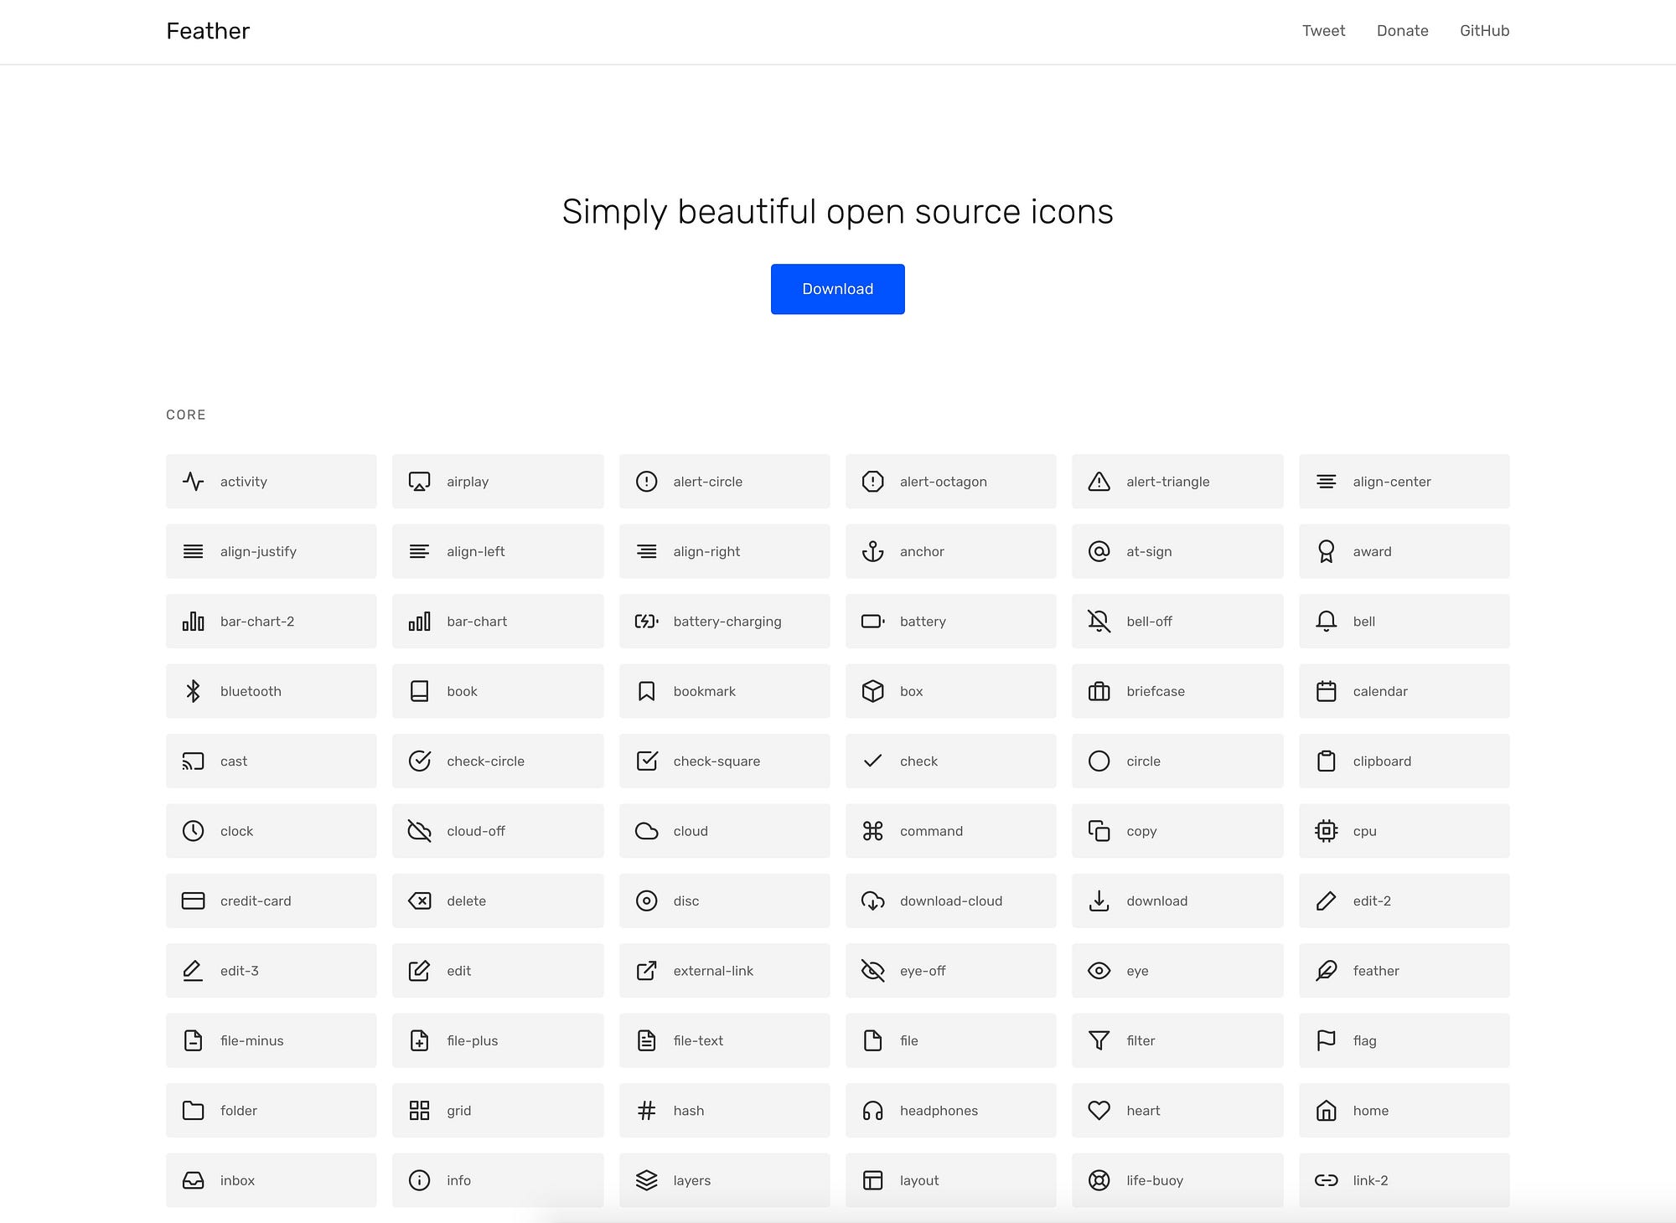Pick the cast icon

click(x=193, y=761)
